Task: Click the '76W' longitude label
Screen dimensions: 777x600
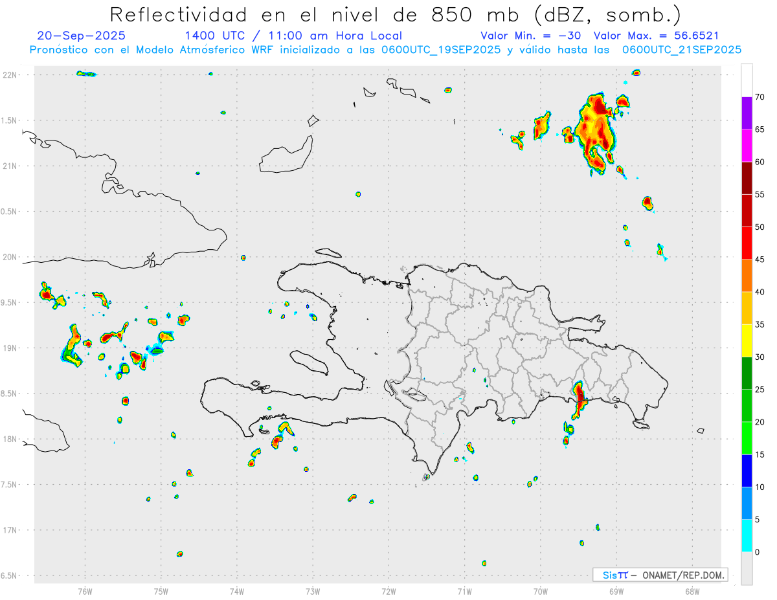Action: coord(85,592)
